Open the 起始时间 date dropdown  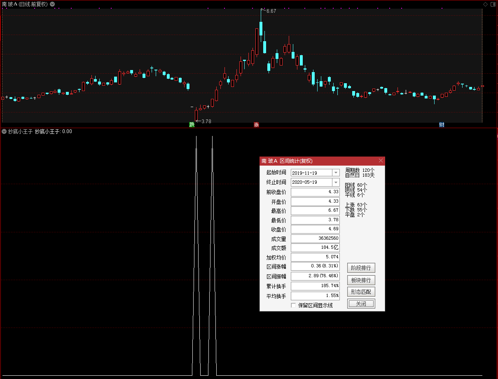pyautogui.click(x=336, y=173)
